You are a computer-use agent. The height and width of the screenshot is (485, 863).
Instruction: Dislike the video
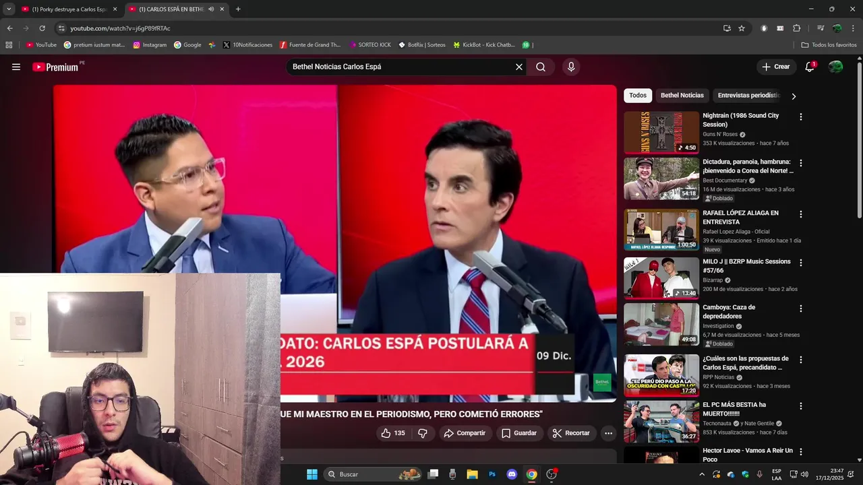423,433
